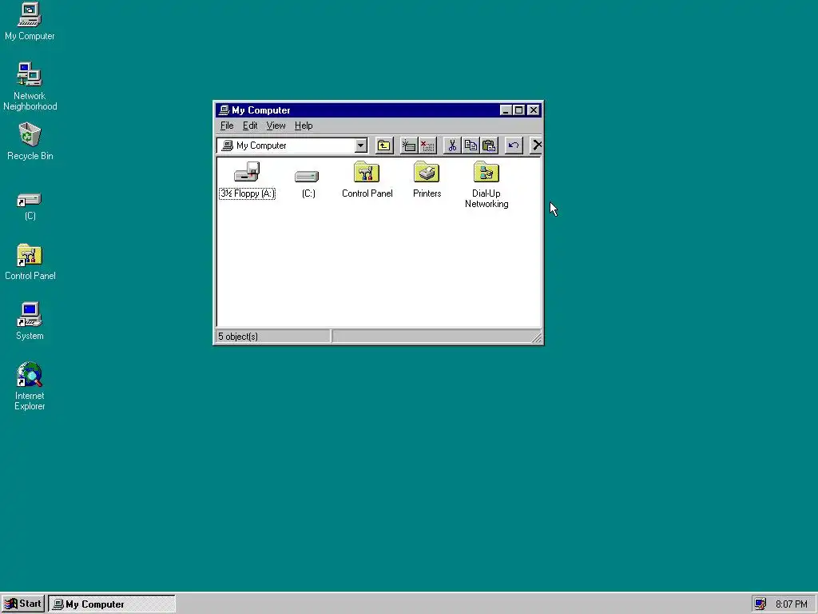Select the Recycle Bin desktop icon

[30, 142]
